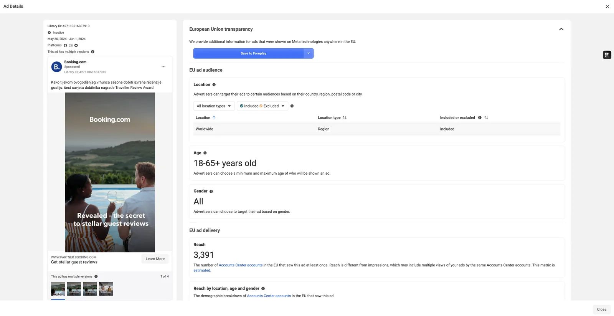The height and width of the screenshot is (316, 614).
Task: Open info icon beside top multiple versions note
Action: pos(92,52)
